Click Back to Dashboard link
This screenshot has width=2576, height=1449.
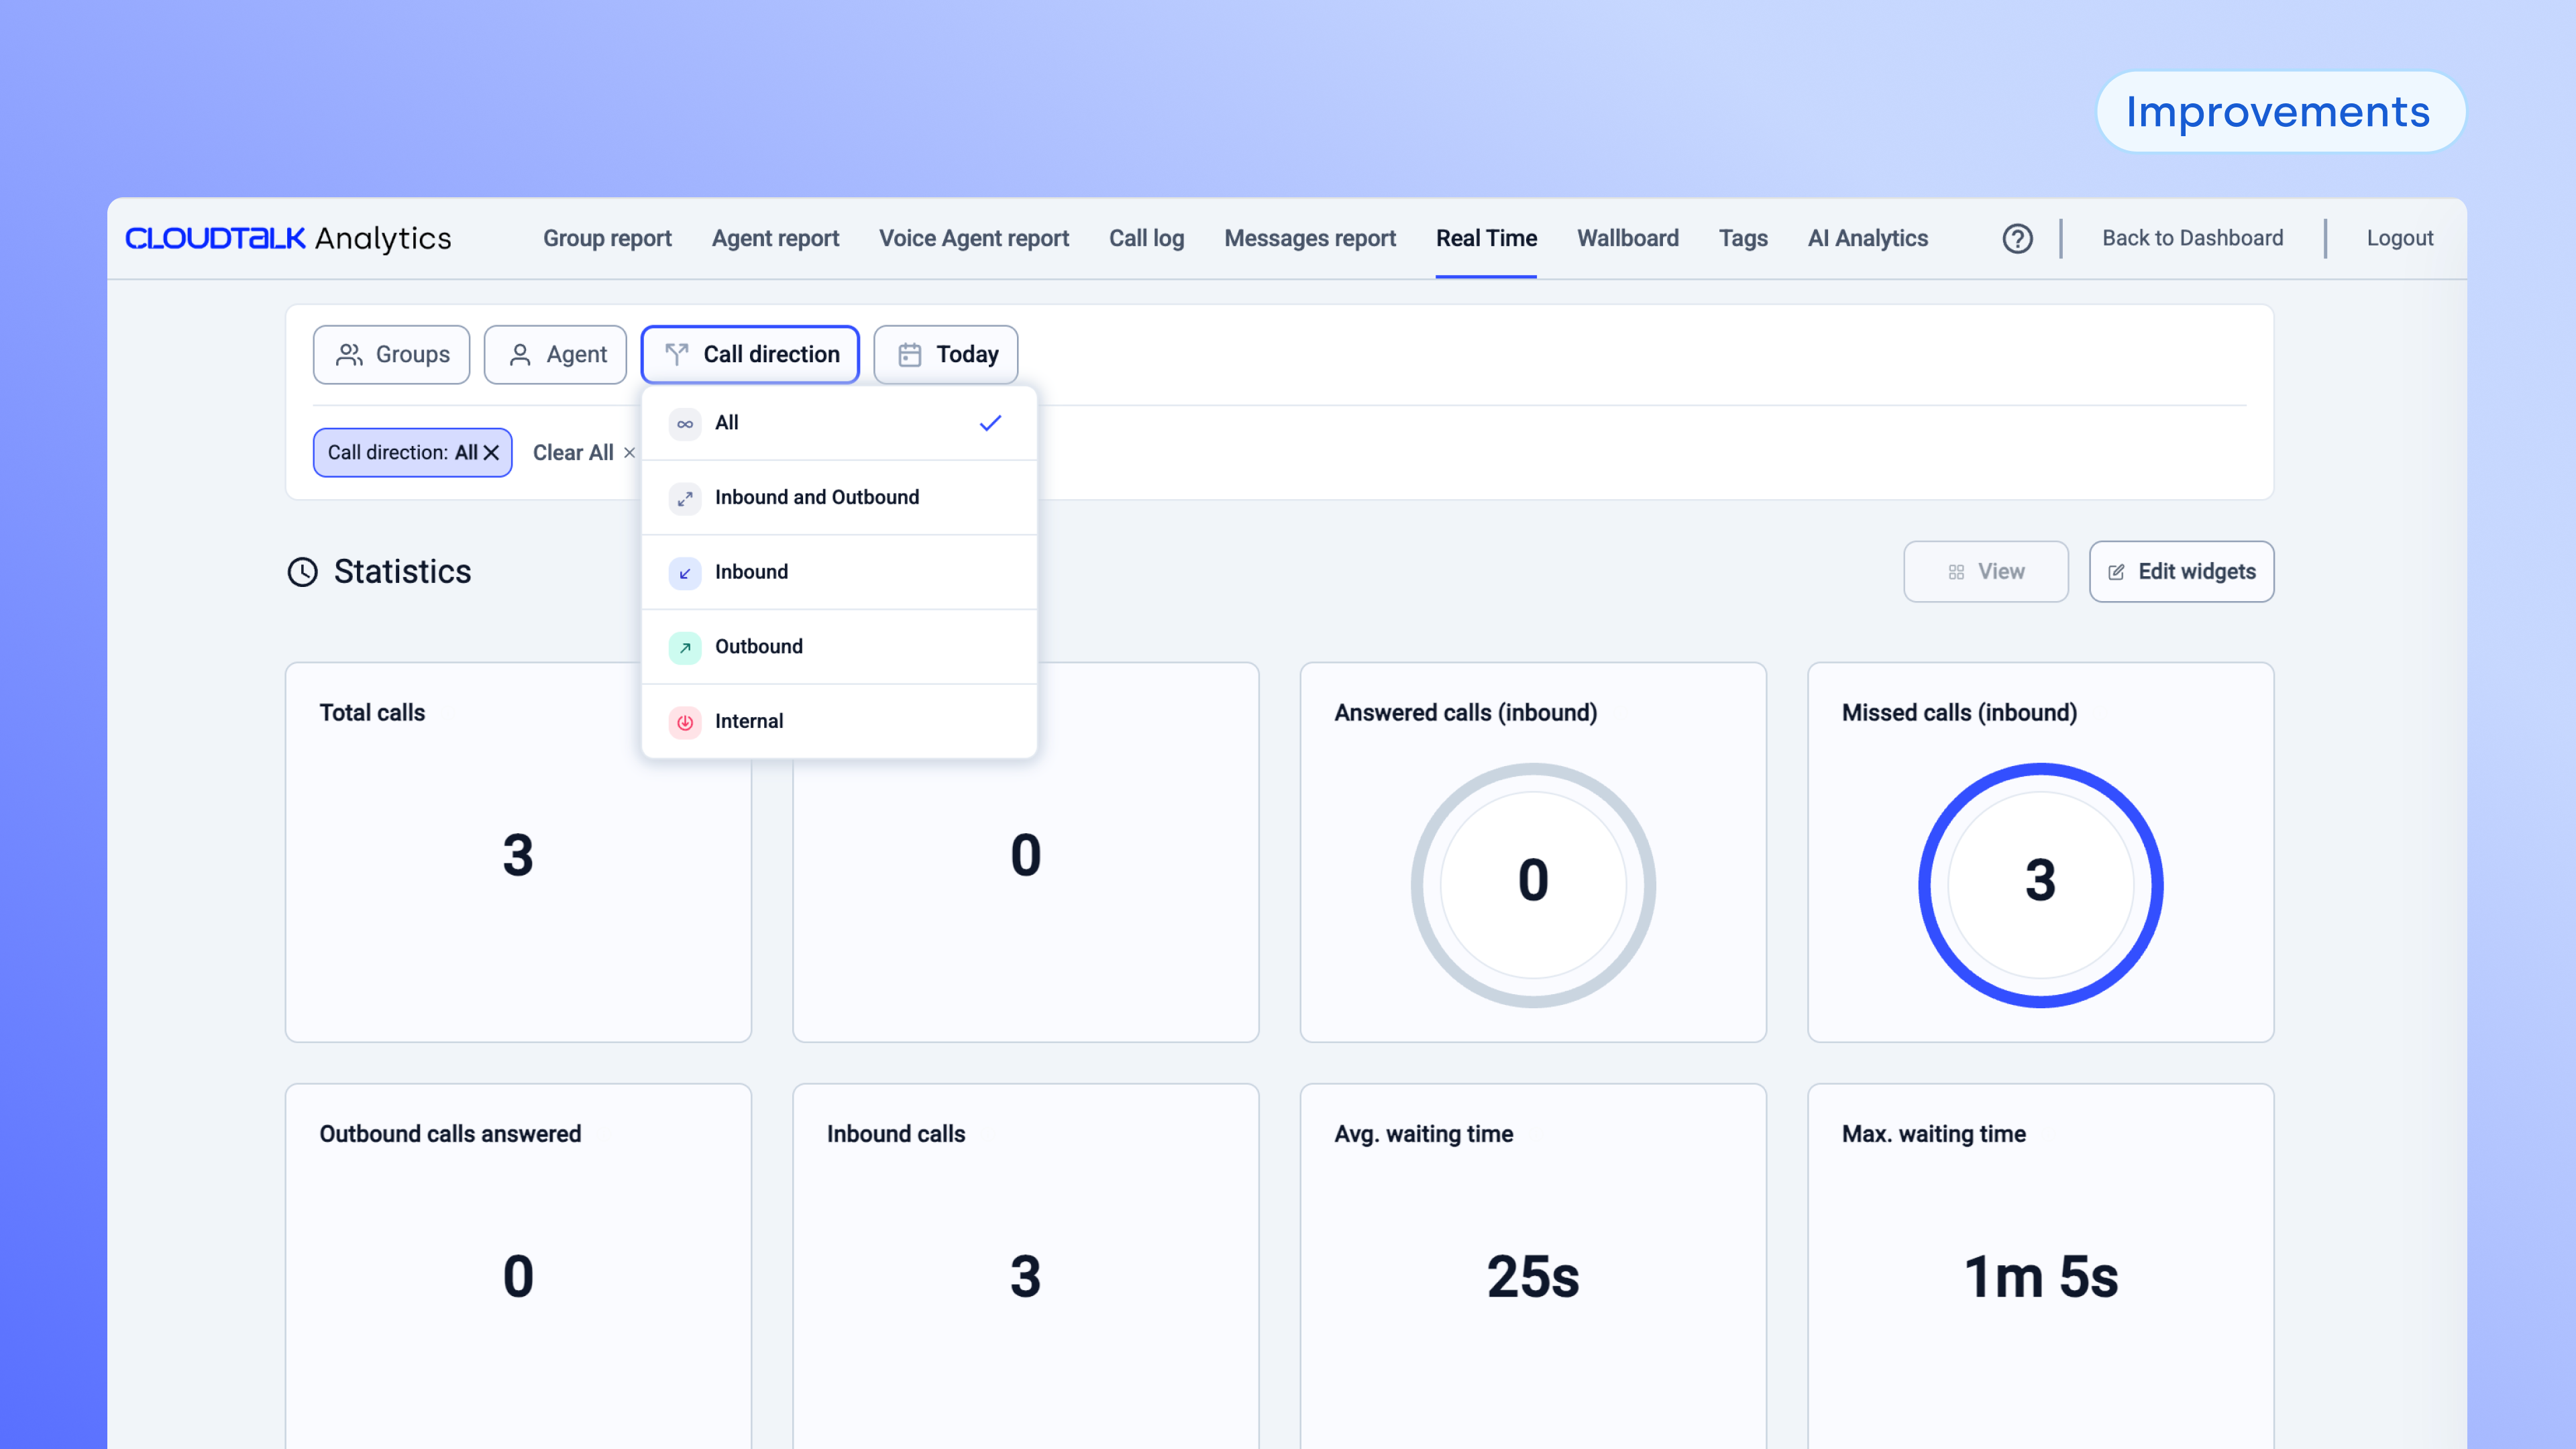pyautogui.click(x=2192, y=238)
